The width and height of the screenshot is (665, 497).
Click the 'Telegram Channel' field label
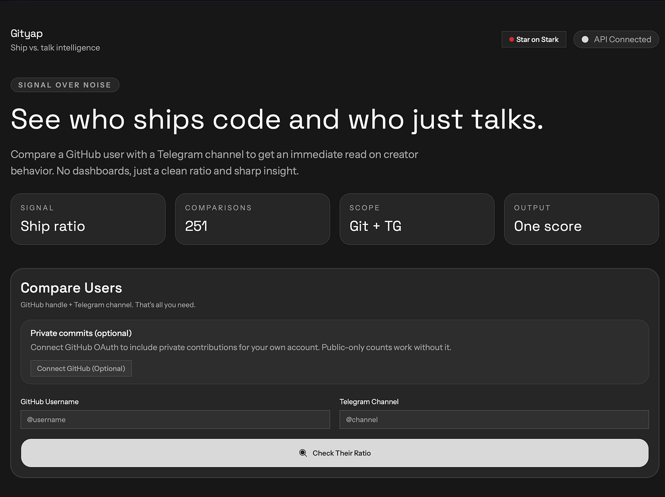tap(369, 402)
